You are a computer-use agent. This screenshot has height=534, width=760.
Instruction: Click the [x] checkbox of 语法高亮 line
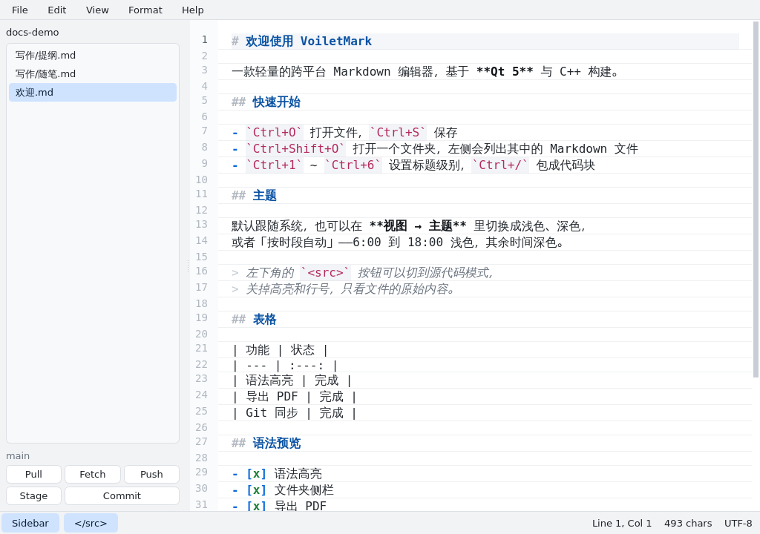256,473
